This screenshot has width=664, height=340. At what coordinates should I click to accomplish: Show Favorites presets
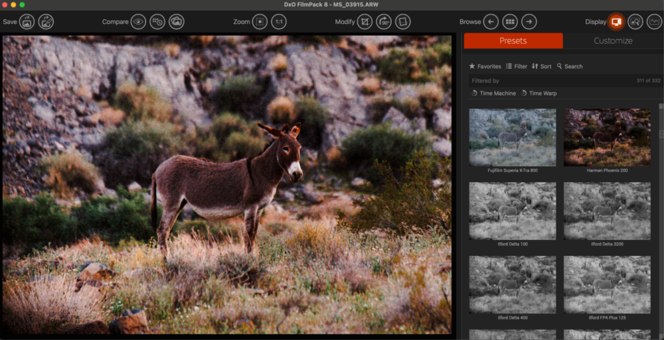point(485,66)
